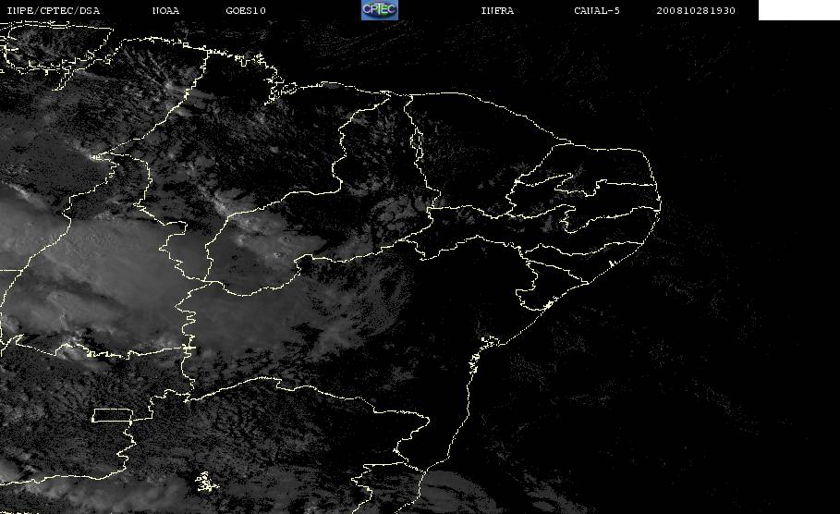This screenshot has height=514, width=840.
Task: Click the 200810281930 timestamp
Action: (x=696, y=11)
